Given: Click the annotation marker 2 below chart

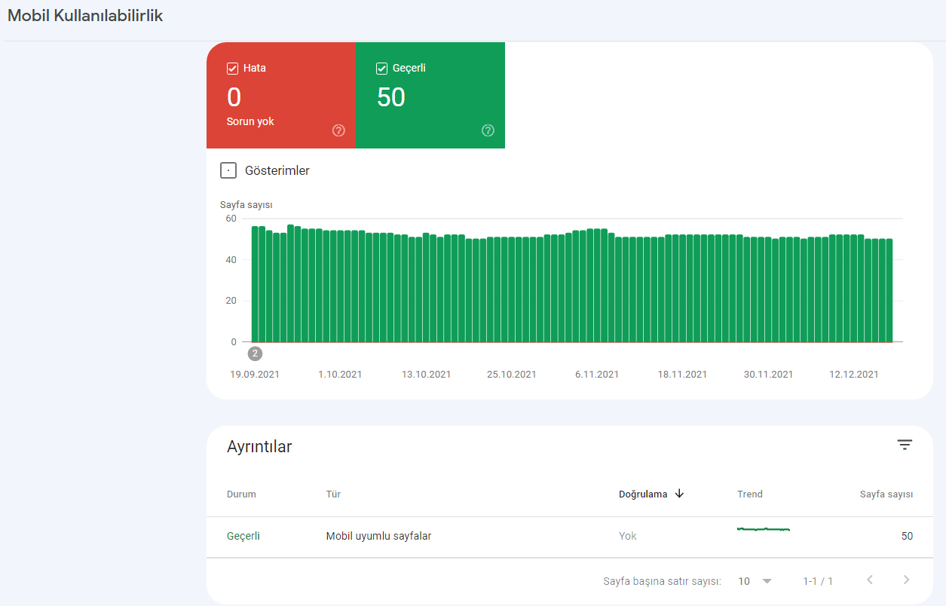Looking at the screenshot, I should 256,353.
